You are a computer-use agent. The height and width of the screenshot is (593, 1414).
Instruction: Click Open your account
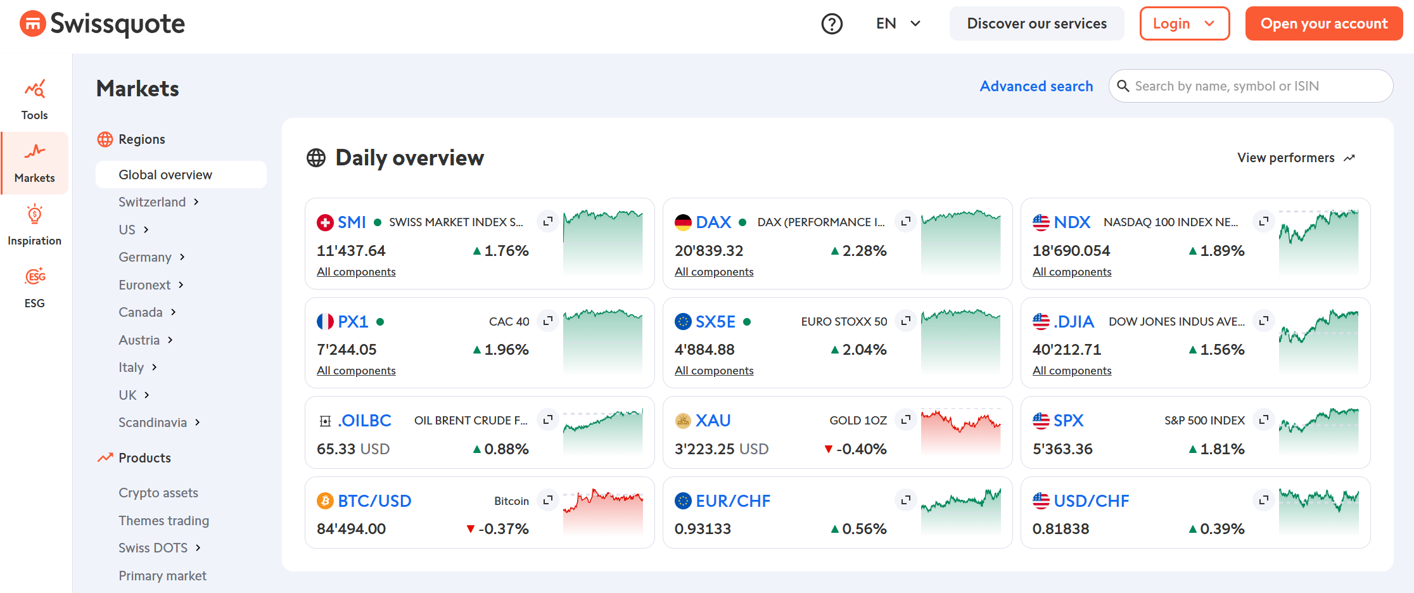click(1324, 24)
